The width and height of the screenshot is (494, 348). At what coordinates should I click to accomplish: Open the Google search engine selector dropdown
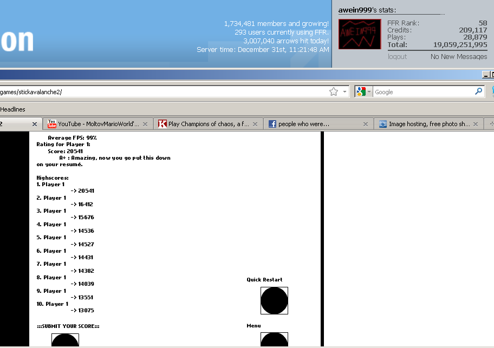point(363,92)
